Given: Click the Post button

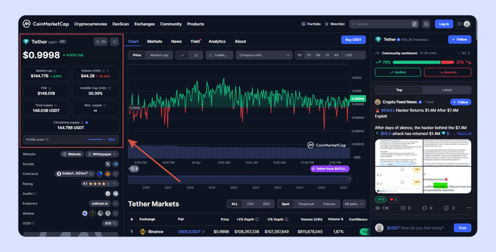Looking at the screenshot, I should coord(463,228).
